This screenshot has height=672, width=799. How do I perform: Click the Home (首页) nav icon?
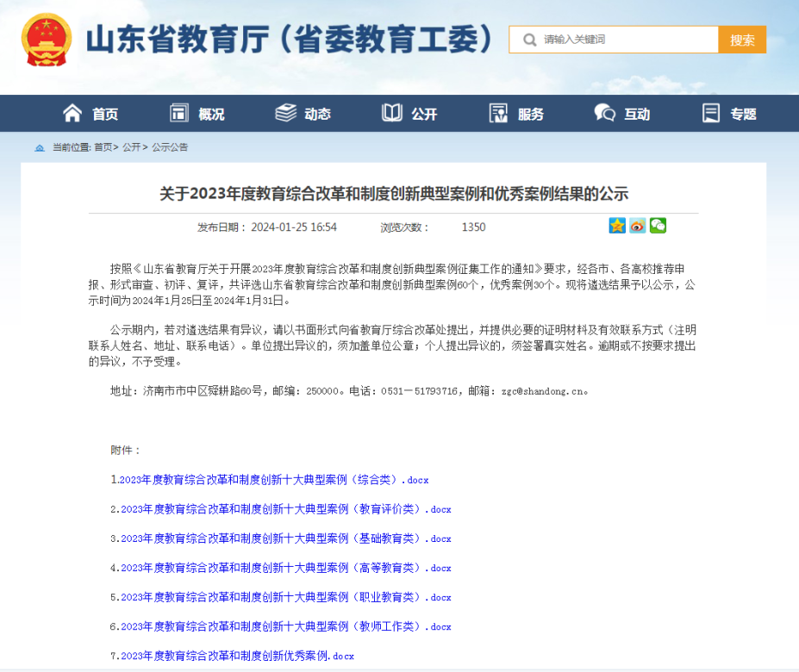tap(72, 112)
